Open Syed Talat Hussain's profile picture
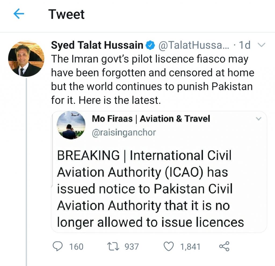The width and height of the screenshot is (275, 266). 26,59
